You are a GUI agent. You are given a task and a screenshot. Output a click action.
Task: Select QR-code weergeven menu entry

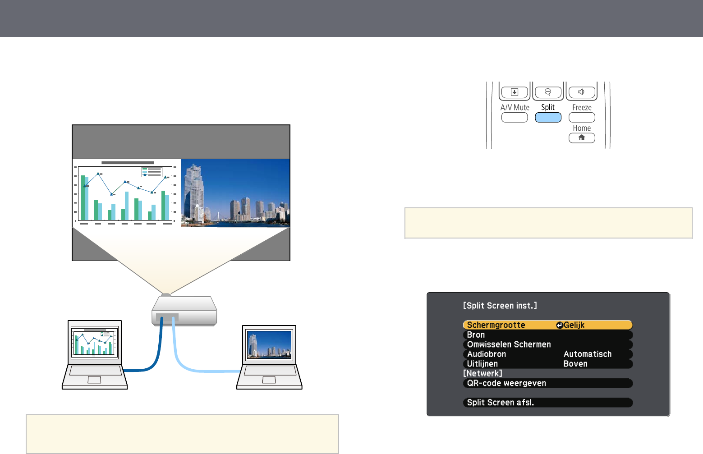click(548, 383)
